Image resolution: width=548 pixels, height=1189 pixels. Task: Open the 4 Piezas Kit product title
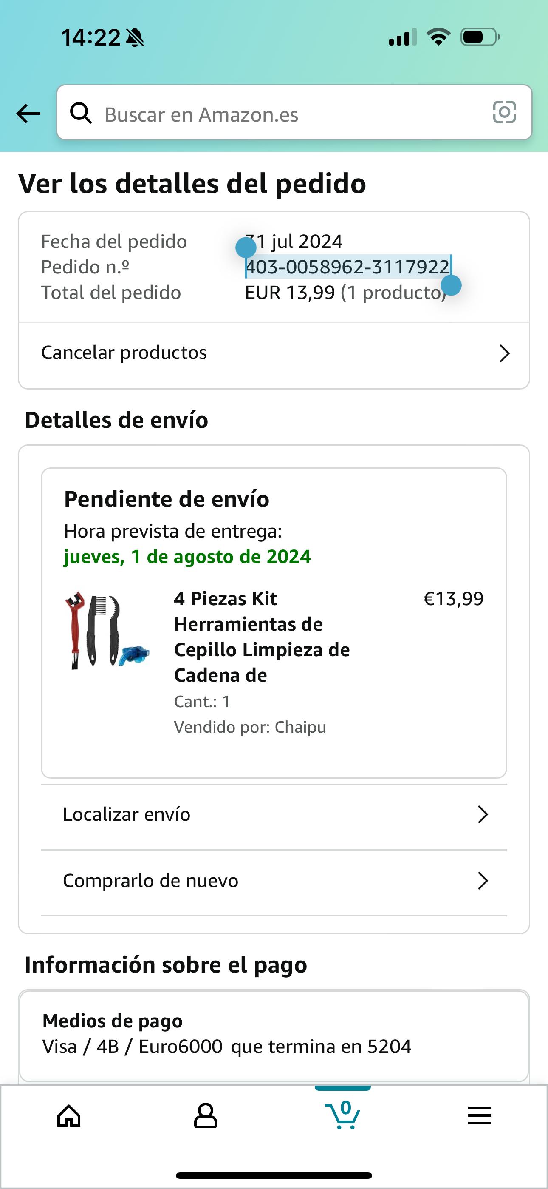[x=262, y=637]
